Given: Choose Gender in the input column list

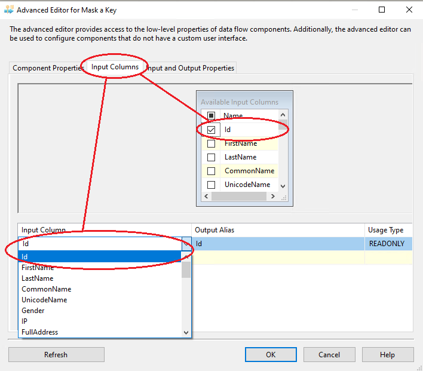Looking at the screenshot, I should click(33, 311).
